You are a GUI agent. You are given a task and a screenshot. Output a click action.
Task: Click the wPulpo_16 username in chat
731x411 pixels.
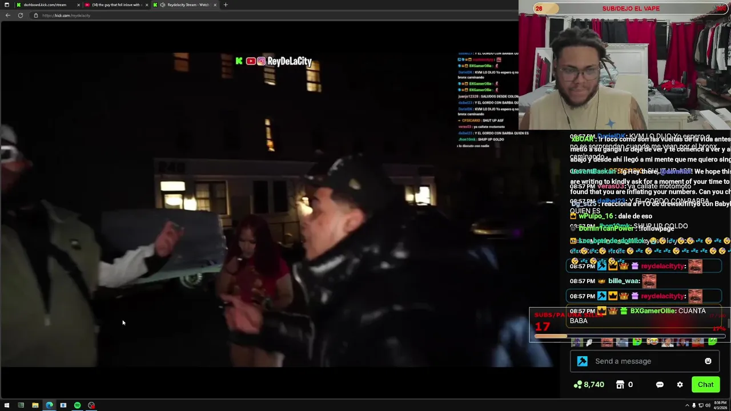tap(596, 216)
